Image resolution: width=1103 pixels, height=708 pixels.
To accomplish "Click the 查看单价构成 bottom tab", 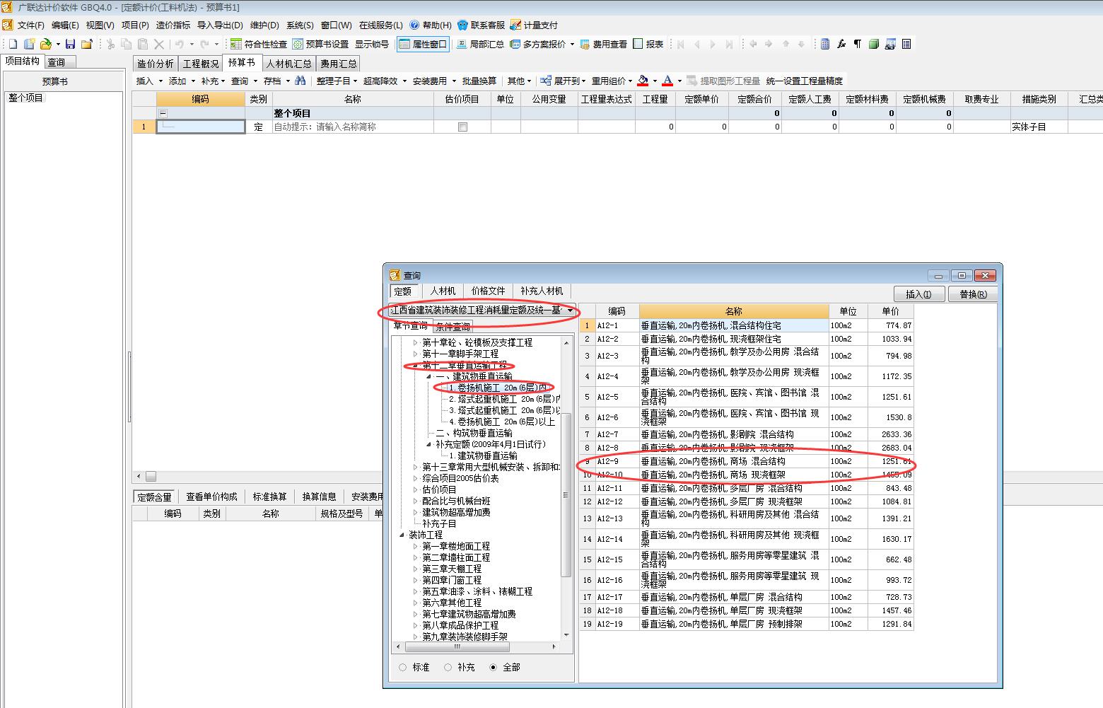I will [211, 497].
